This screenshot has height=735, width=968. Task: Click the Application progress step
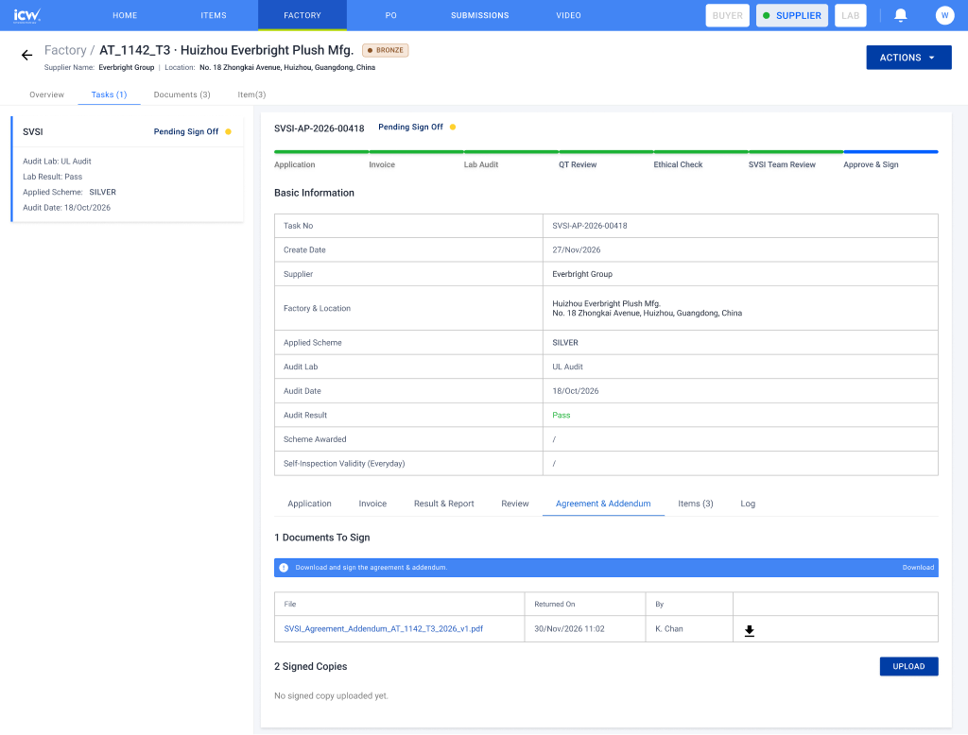click(295, 164)
